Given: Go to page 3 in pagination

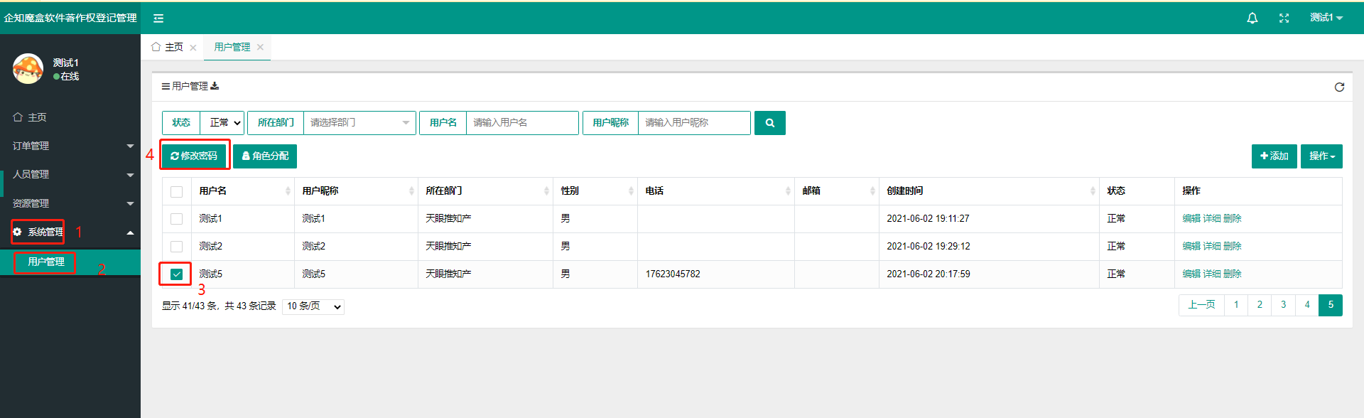Looking at the screenshot, I should tap(1283, 305).
